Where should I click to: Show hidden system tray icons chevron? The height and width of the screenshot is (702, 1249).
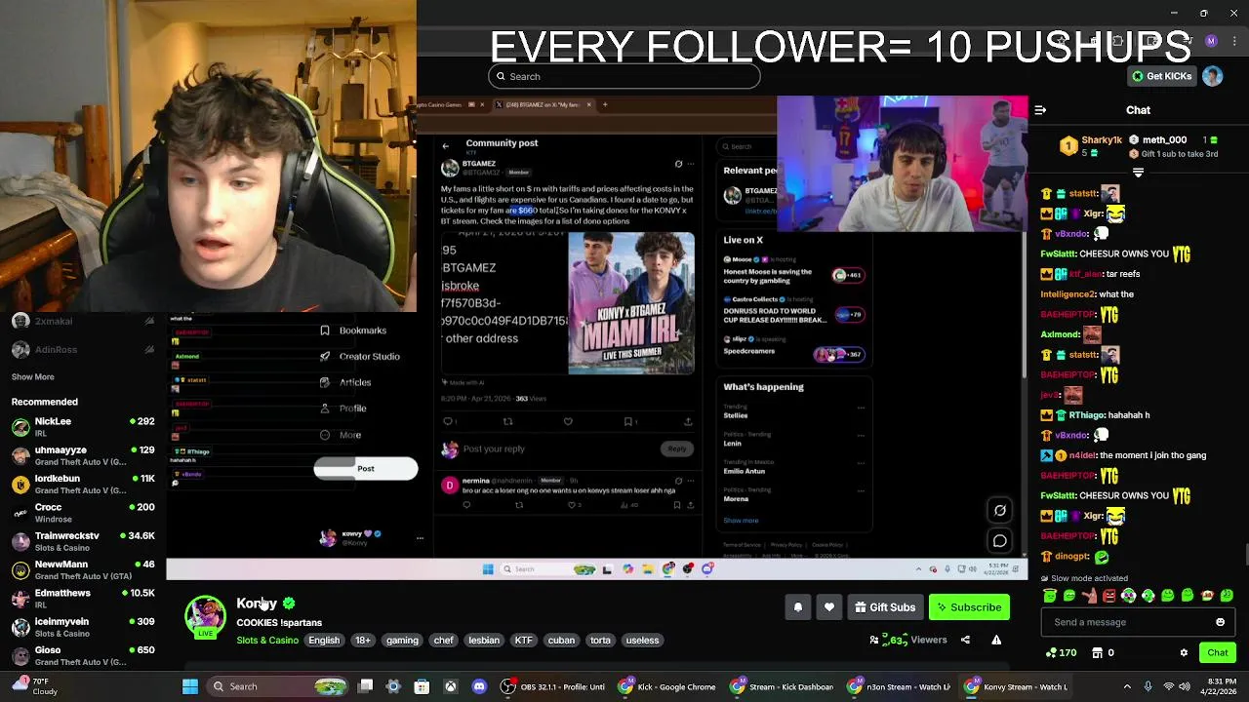coord(1127,686)
